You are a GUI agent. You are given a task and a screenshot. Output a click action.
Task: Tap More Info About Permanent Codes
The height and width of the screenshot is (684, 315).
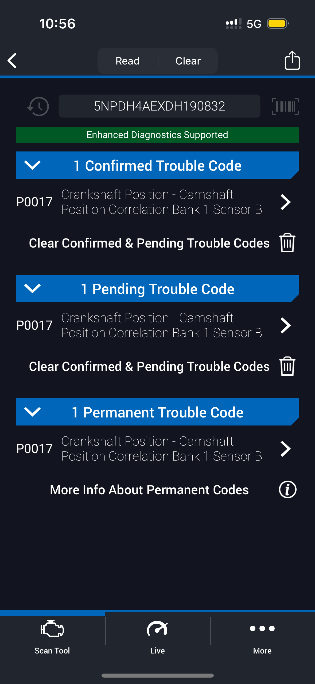coord(149,490)
